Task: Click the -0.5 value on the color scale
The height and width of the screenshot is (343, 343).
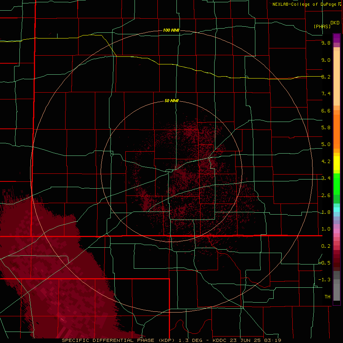Action: (x=325, y=263)
